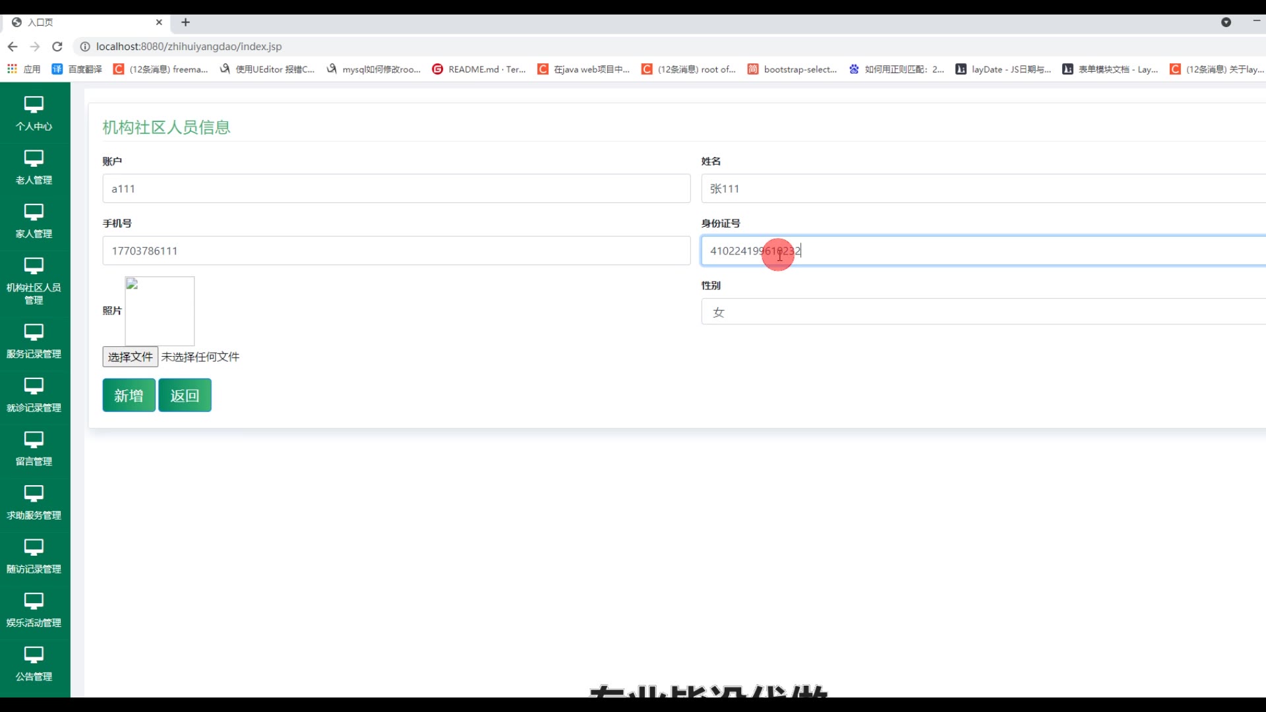Open 就诊记录管理 sidebar icon
The height and width of the screenshot is (712, 1266).
tap(34, 386)
